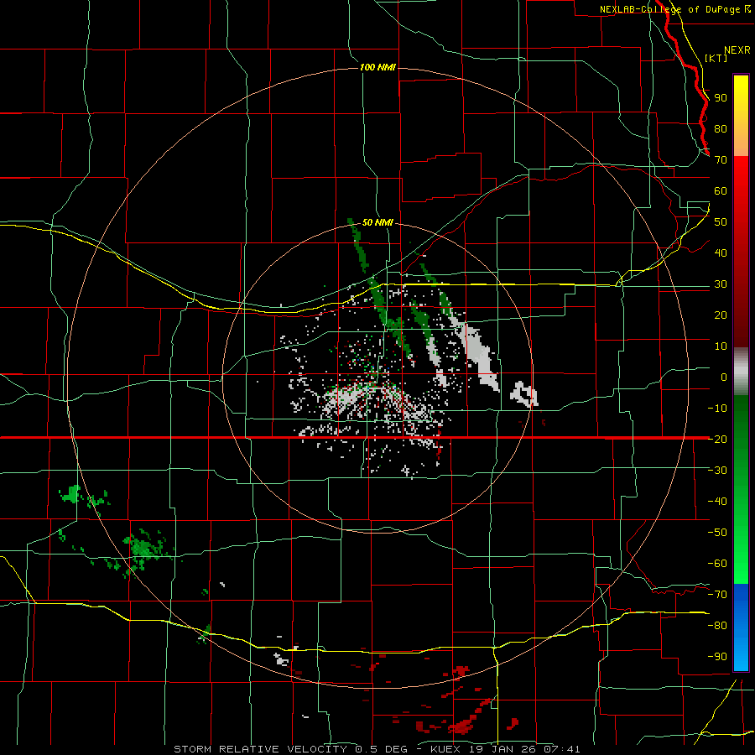The height and width of the screenshot is (755, 755).
Task: Click the 0 value on the velocity scale
Action: point(724,377)
